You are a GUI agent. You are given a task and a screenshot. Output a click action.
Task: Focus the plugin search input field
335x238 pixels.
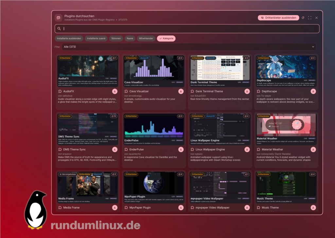(x=187, y=29)
